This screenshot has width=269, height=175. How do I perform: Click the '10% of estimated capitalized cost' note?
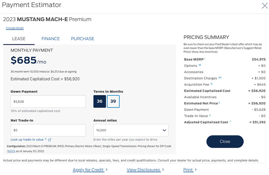click(35, 111)
